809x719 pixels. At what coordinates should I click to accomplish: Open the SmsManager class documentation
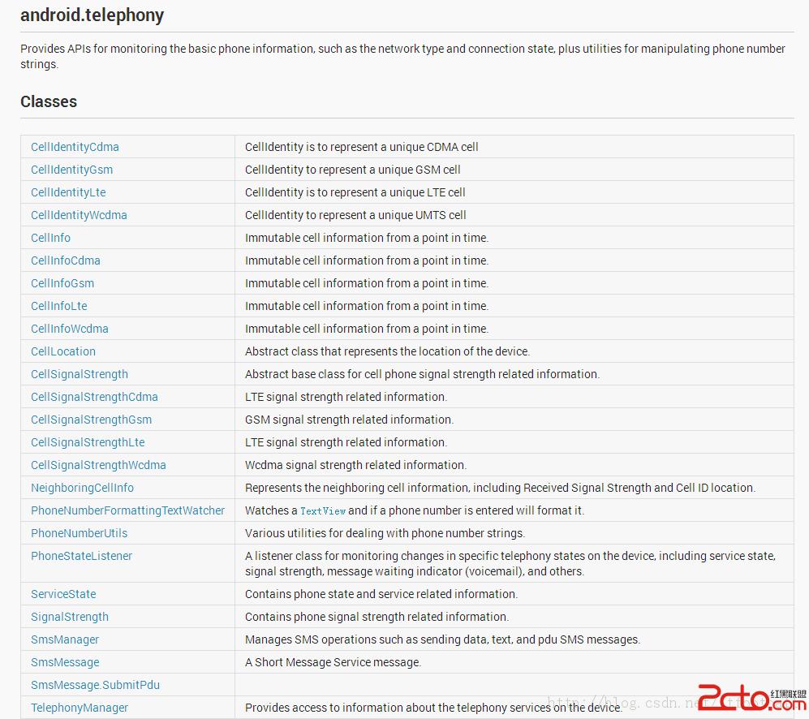(x=65, y=639)
